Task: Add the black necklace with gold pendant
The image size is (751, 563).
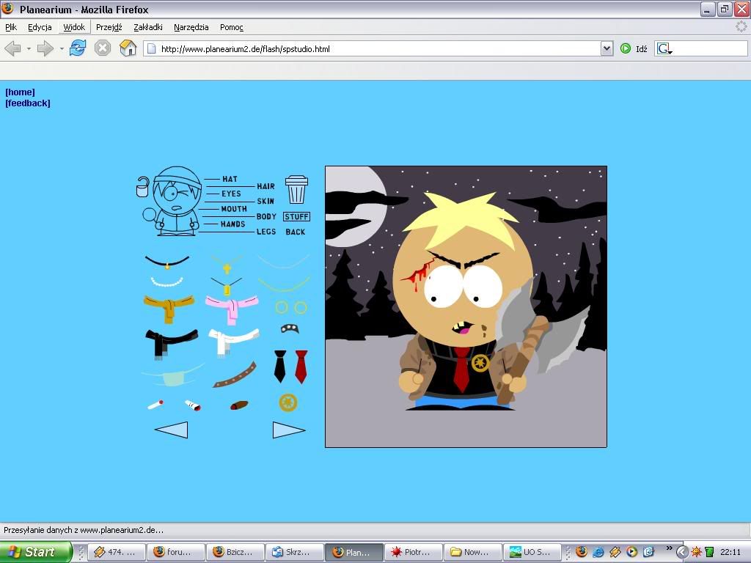Action: [x=167, y=262]
